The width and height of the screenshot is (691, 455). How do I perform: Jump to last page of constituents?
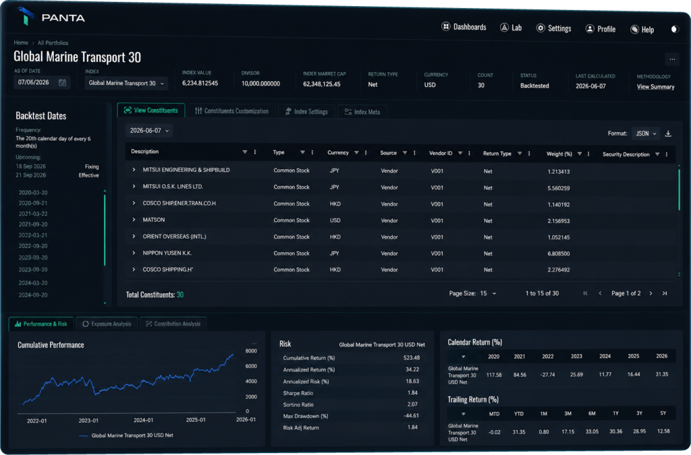(x=665, y=293)
